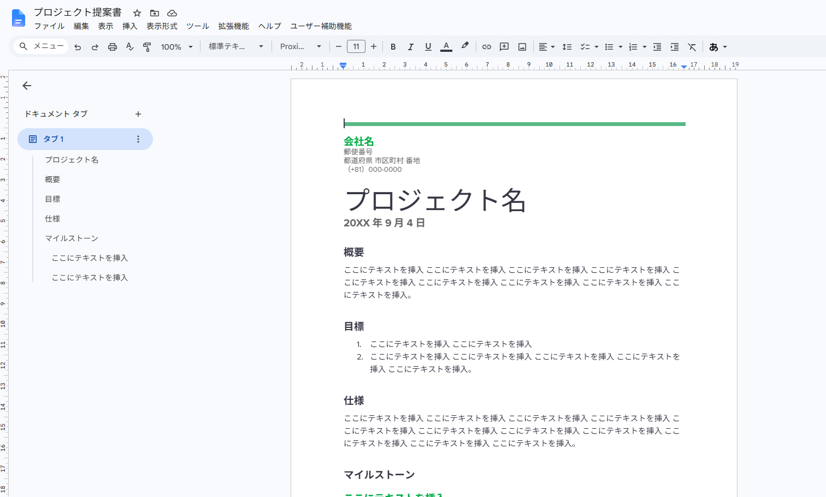Viewport: 826px width, 497px height.
Task: Search the menus with メニュー box
Action: [42, 46]
